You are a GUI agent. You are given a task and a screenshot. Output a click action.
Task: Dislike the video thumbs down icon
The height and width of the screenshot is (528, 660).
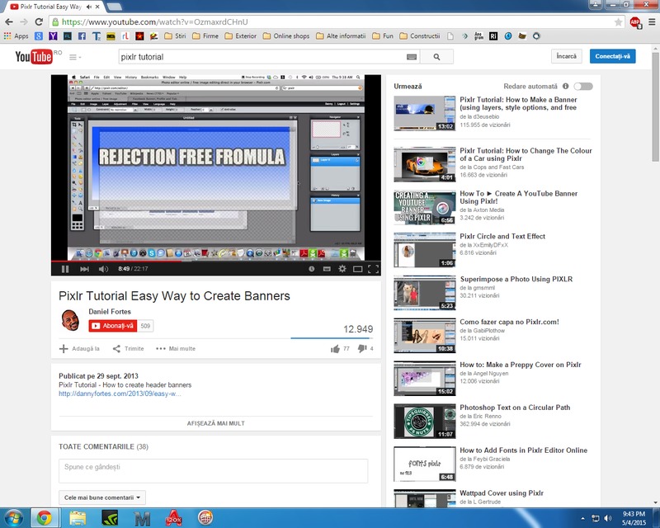(362, 349)
